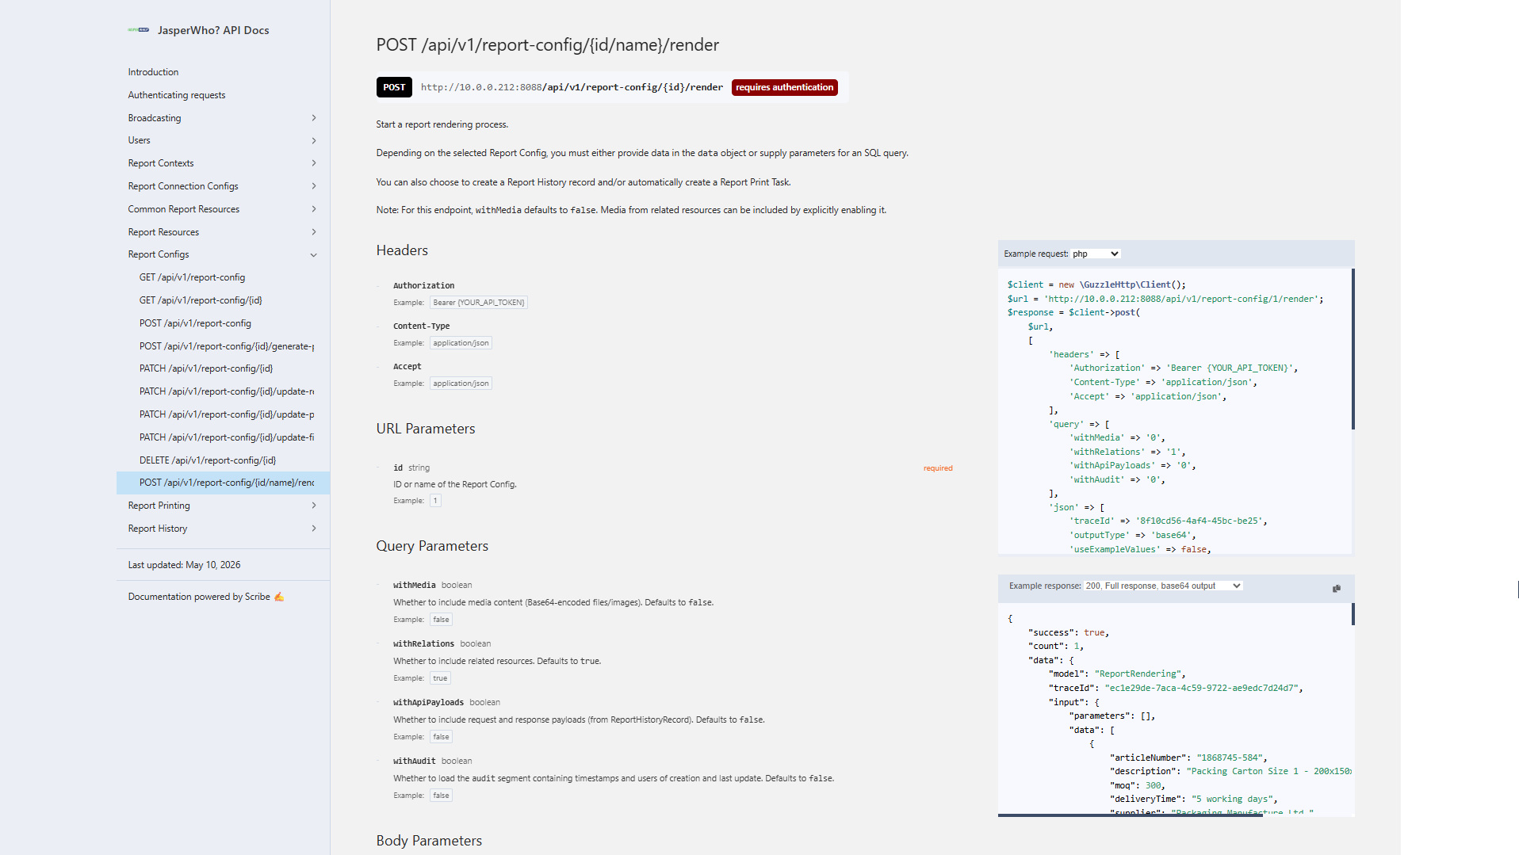Image resolution: width=1519 pixels, height=855 pixels.
Task: Click the Authorization header name
Action: [424, 286]
